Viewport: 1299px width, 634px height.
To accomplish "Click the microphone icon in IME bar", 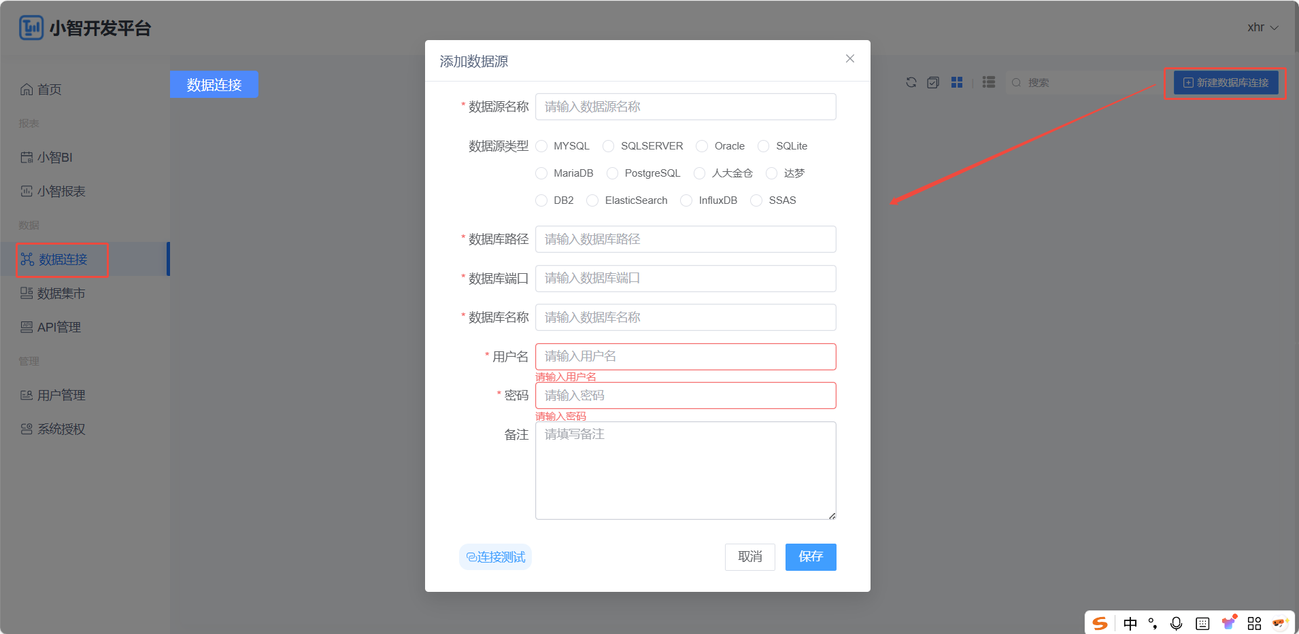I will 1176,623.
